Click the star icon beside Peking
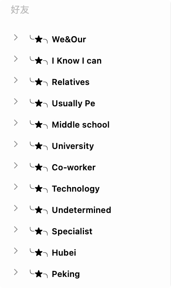The width and height of the screenshot is (171, 288). [39, 274]
